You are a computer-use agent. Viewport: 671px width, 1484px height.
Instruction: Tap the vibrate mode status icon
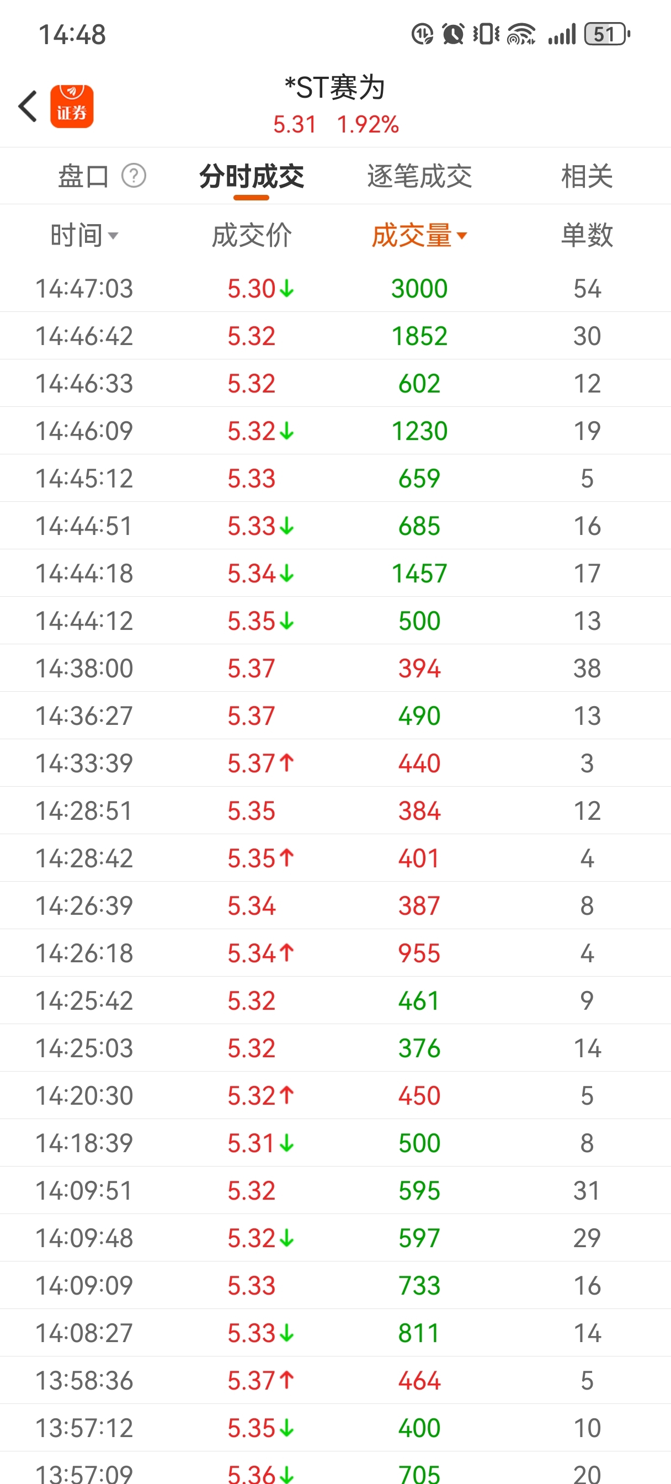click(486, 34)
